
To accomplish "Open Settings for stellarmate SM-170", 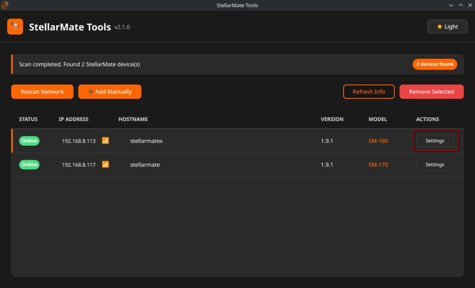I will (435, 164).
